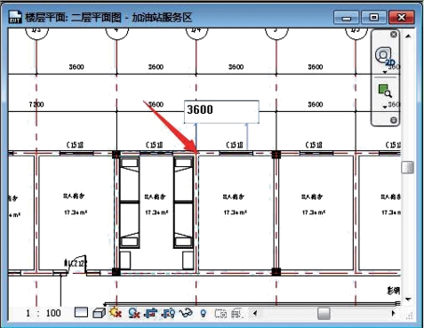The image size is (424, 328).
Task: Click the horizontal scrollbar thumb
Action: (x=324, y=313)
